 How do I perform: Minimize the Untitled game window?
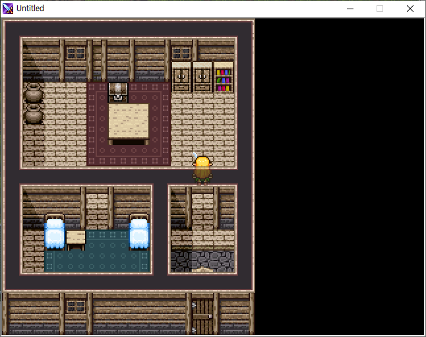[350, 9]
